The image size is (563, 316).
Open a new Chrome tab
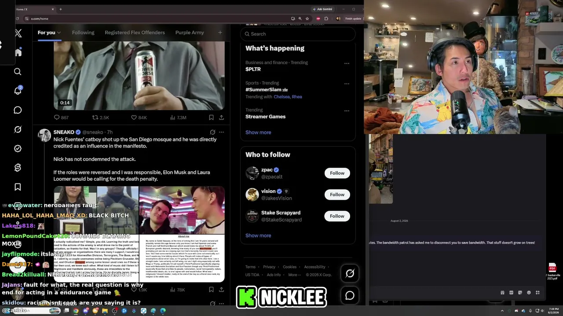coord(61,9)
